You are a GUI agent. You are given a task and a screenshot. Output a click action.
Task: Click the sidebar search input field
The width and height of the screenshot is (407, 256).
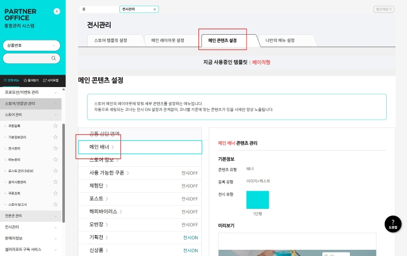27,59
